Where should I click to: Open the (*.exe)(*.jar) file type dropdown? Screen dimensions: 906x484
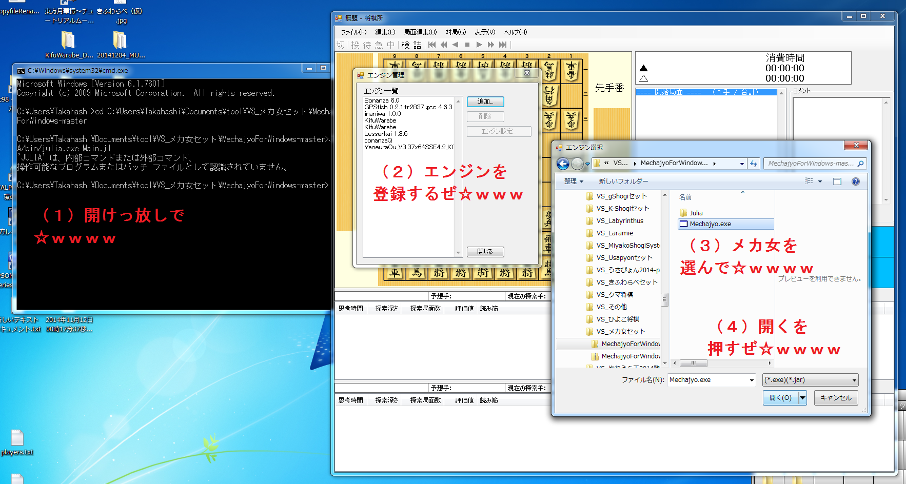pos(811,380)
